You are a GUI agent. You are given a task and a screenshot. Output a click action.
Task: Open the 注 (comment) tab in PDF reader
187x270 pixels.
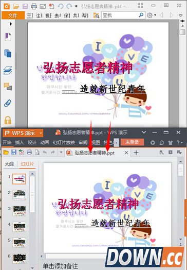pos(39,15)
